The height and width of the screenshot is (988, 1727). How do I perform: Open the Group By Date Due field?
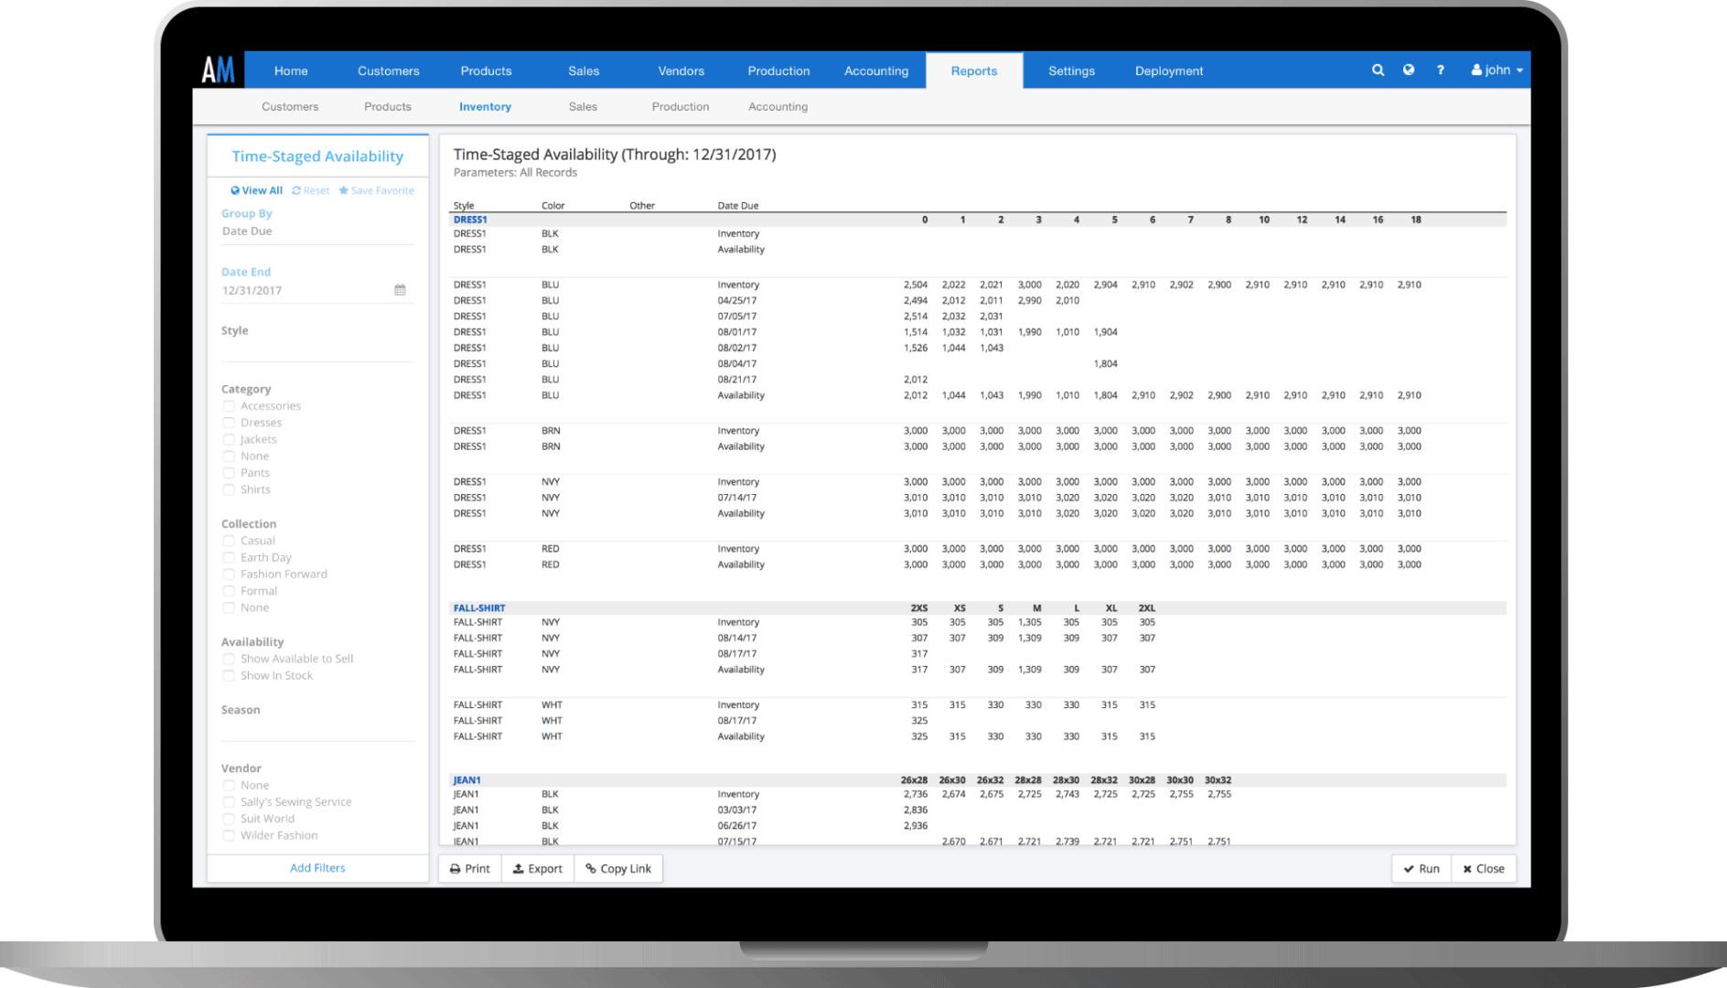tap(317, 231)
